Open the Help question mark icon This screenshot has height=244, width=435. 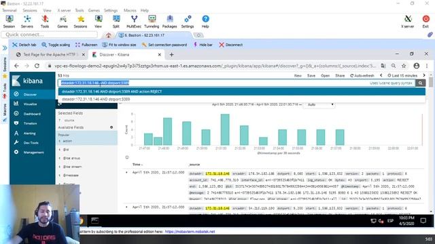(x=205, y=22)
